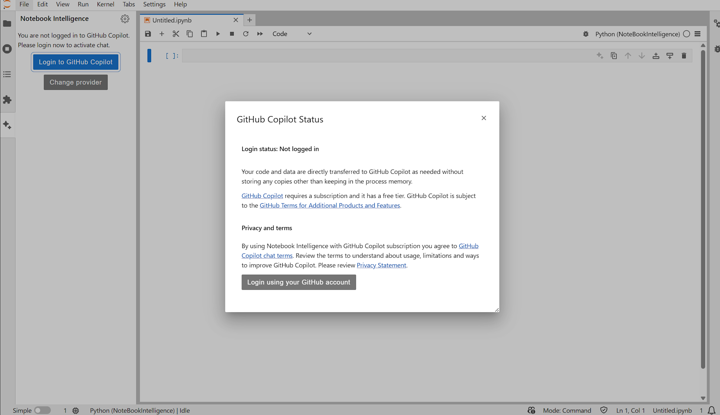Enable debugger bug icon in toolbar
720x415 pixels.
[586, 34]
